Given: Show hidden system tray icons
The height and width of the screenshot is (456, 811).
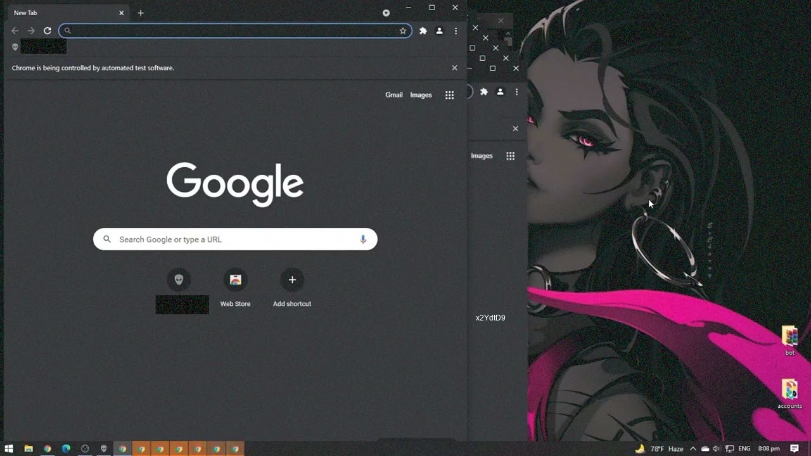Looking at the screenshot, I should click(x=693, y=448).
